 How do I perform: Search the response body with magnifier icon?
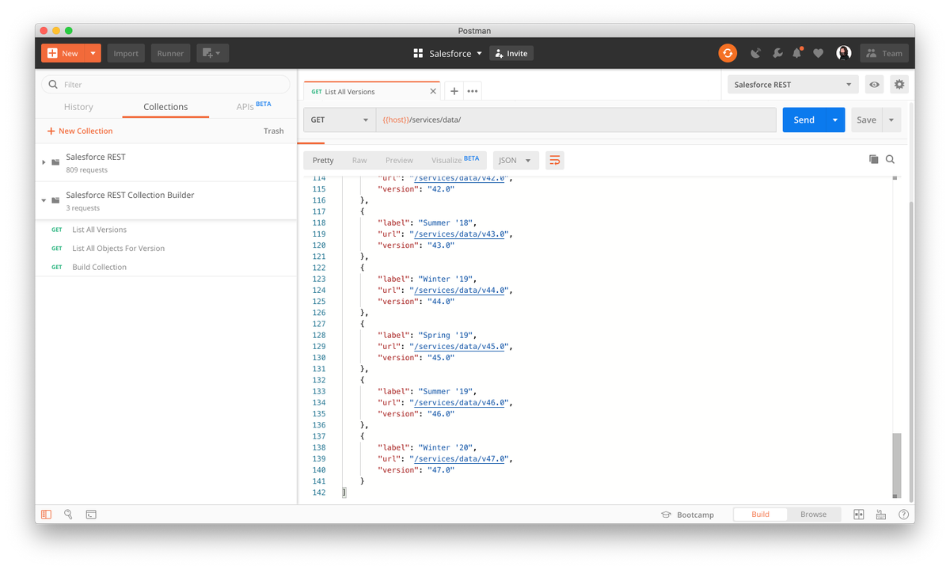click(x=890, y=159)
